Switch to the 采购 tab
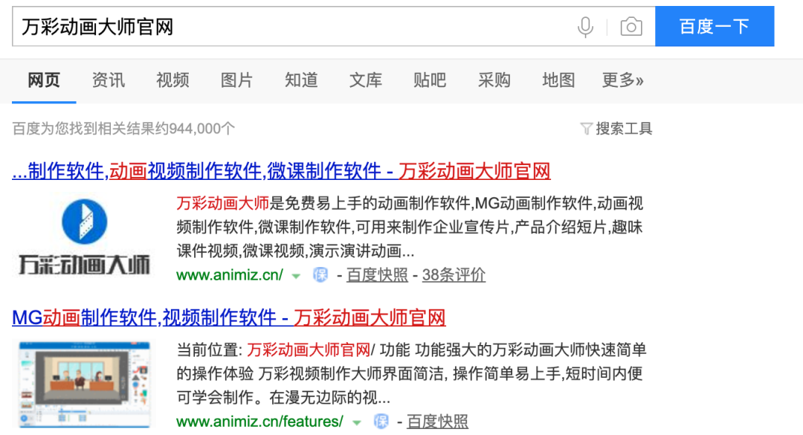 [494, 80]
